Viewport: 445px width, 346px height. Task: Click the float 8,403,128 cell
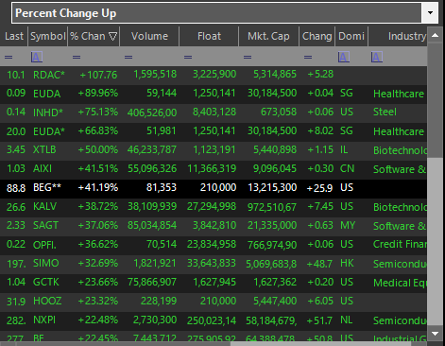click(x=214, y=112)
